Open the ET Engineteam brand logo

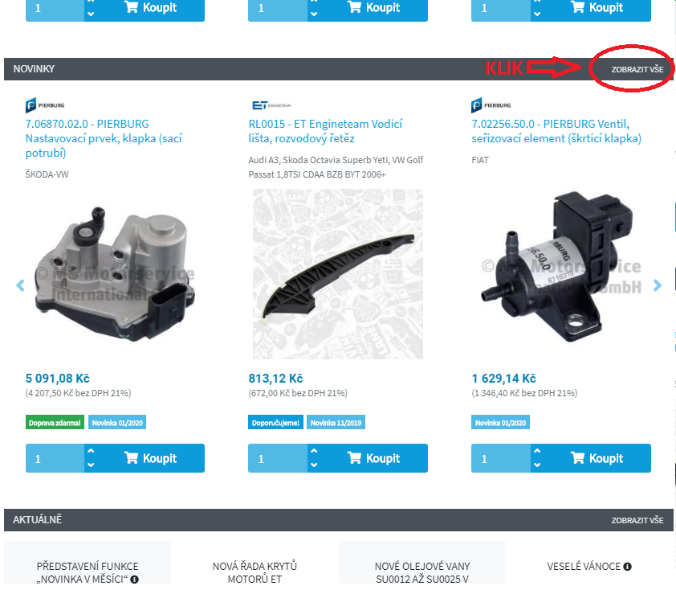[271, 105]
